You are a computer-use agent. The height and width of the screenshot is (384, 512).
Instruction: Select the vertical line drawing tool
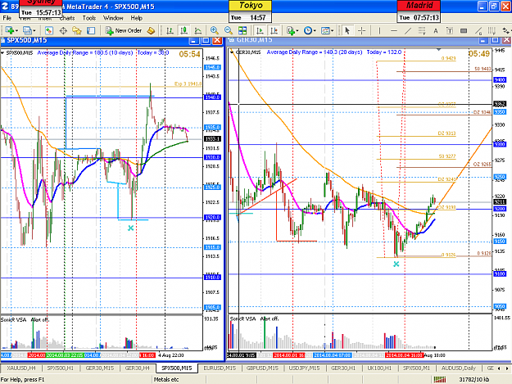tap(379, 30)
